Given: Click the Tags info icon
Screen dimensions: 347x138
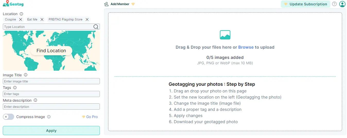Looking at the screenshot, I should pos(15,88).
